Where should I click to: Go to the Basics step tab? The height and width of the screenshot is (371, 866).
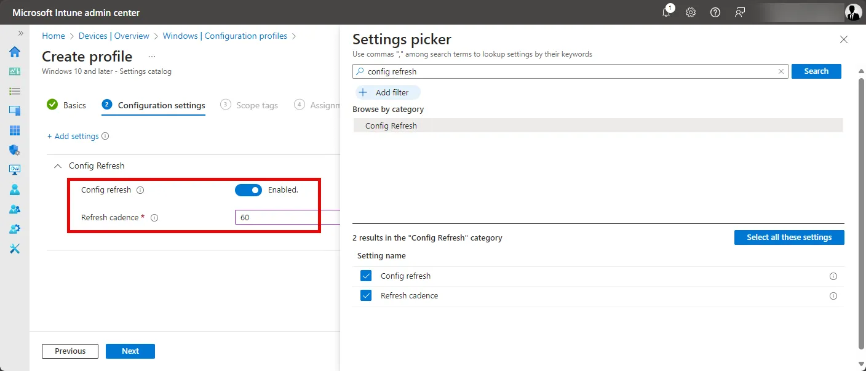tap(66, 105)
